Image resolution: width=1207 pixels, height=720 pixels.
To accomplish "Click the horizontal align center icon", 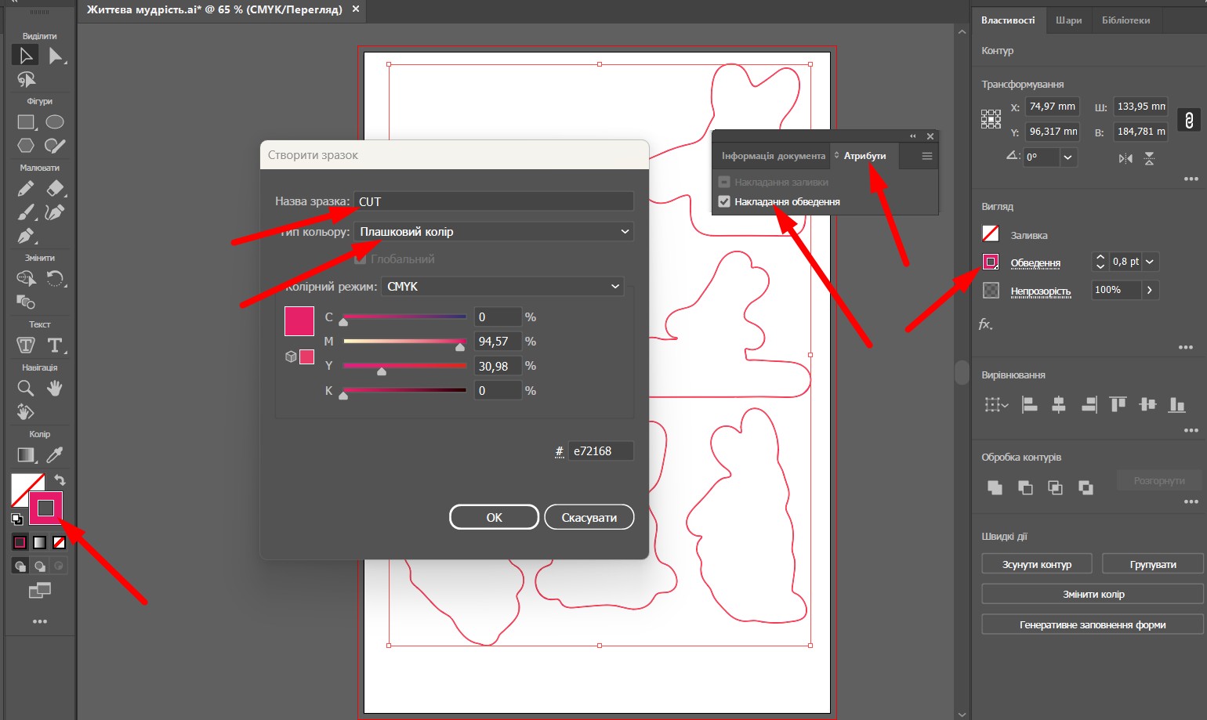I will click(x=1058, y=404).
